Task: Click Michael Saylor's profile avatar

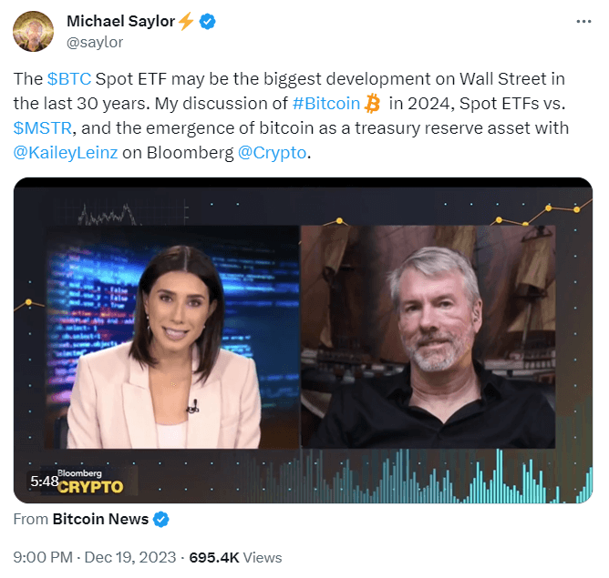Action: click(x=33, y=31)
